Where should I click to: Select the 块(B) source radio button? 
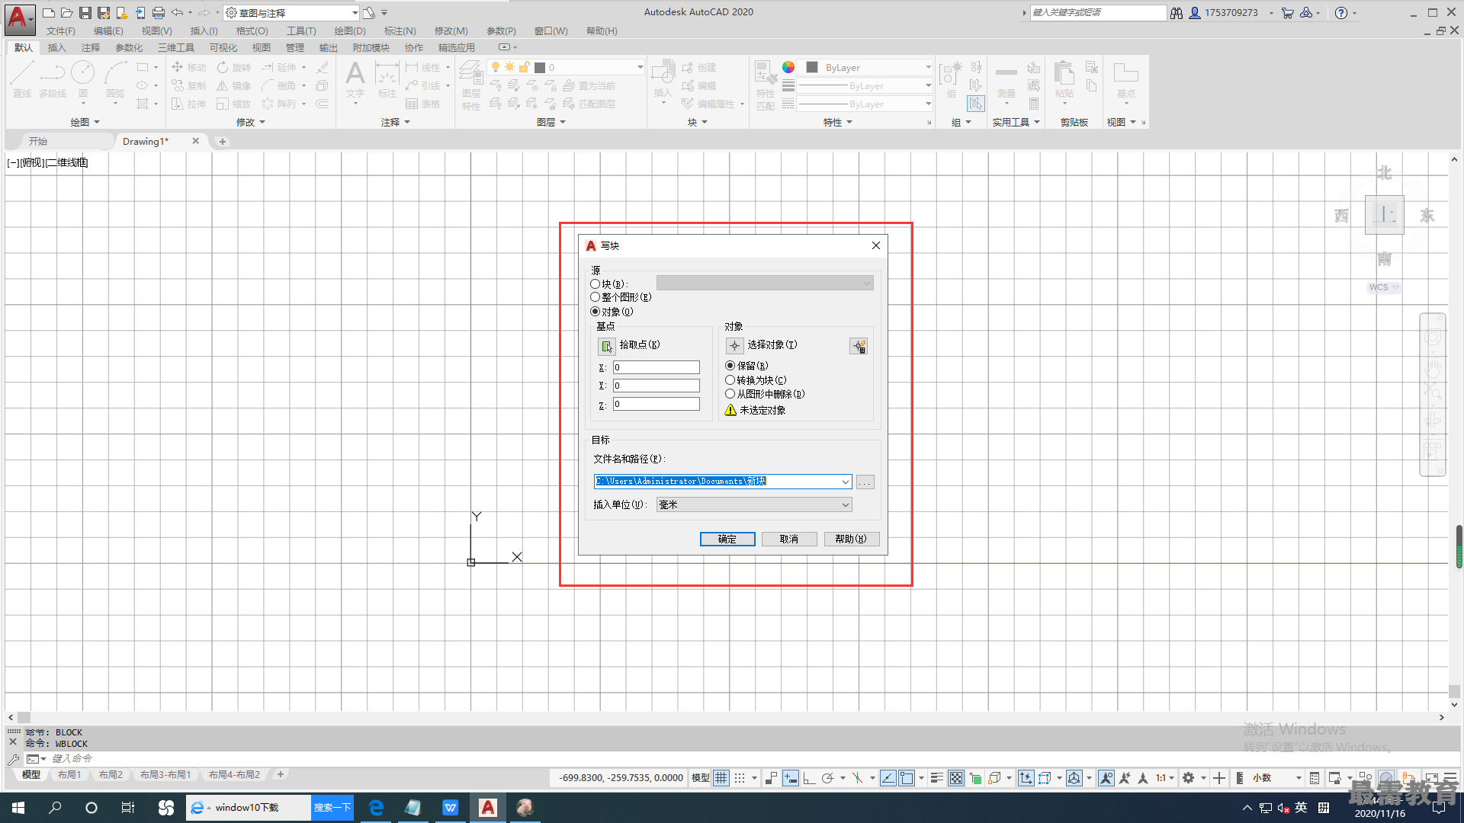click(595, 283)
